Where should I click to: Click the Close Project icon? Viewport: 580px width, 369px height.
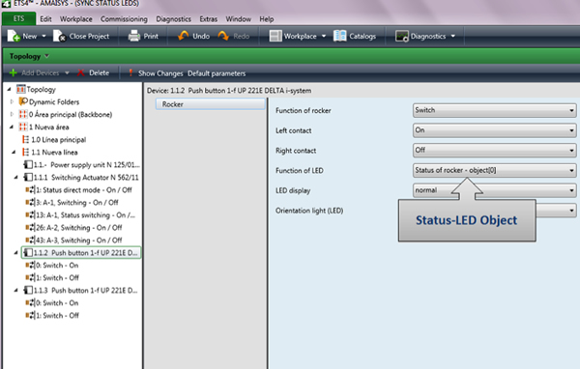(x=59, y=36)
